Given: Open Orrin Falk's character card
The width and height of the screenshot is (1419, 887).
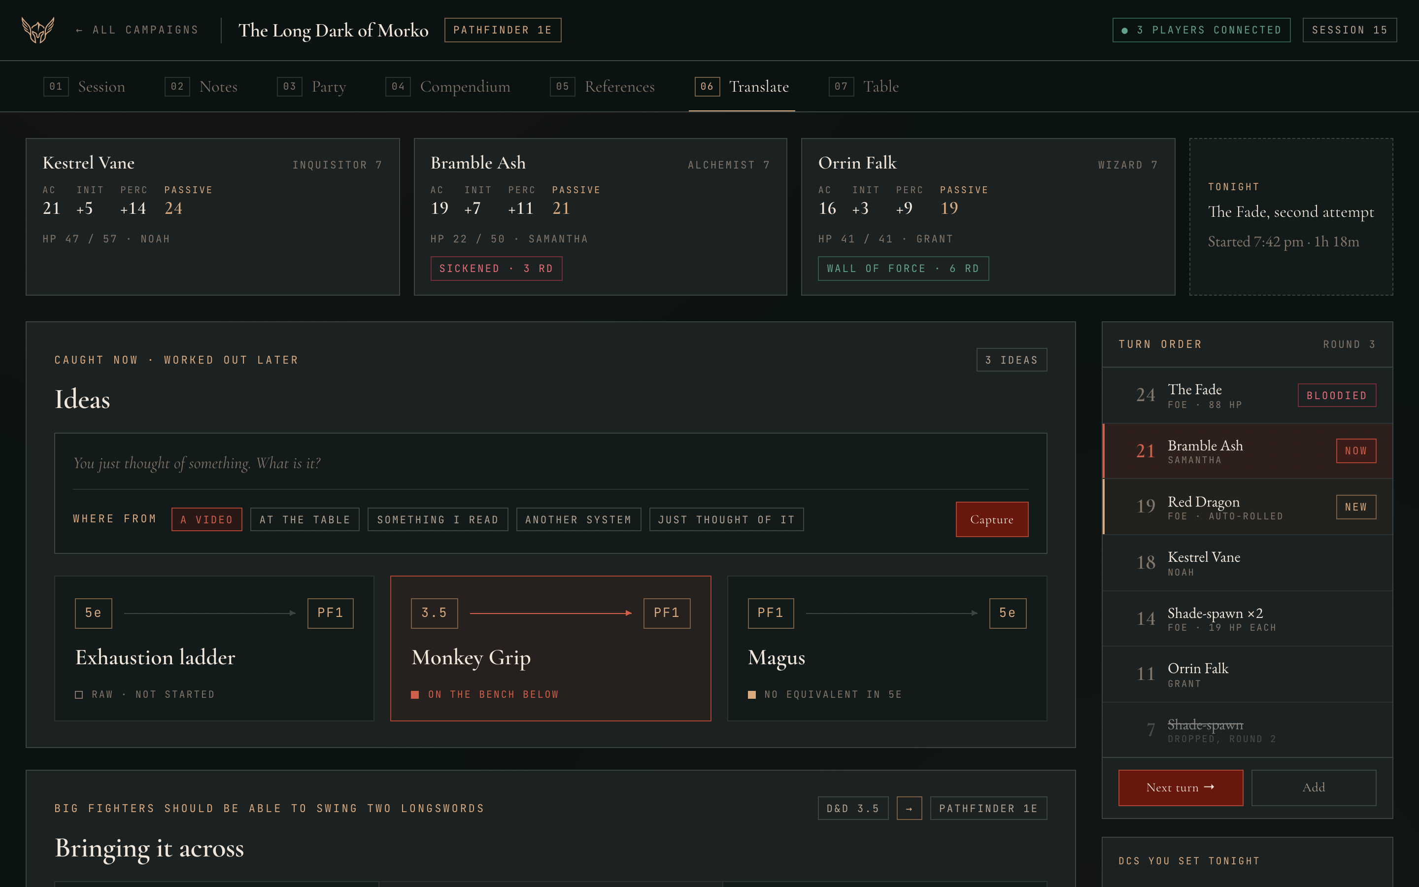Looking at the screenshot, I should point(988,216).
